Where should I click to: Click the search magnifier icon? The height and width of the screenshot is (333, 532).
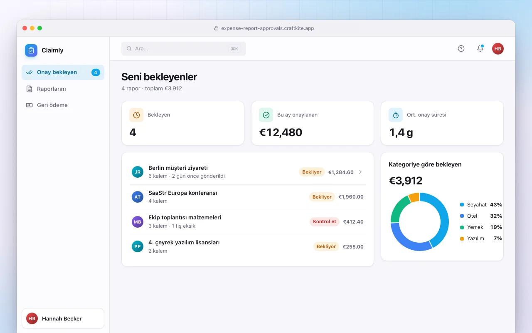pos(129,49)
